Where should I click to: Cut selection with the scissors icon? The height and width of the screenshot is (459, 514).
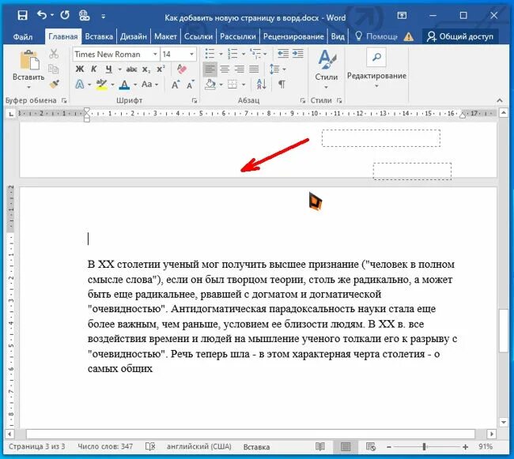(x=54, y=54)
